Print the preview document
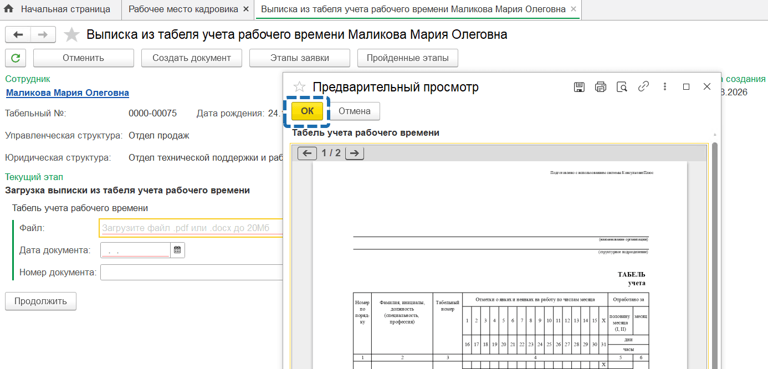Screen dimensions: 768x369 click(601, 86)
